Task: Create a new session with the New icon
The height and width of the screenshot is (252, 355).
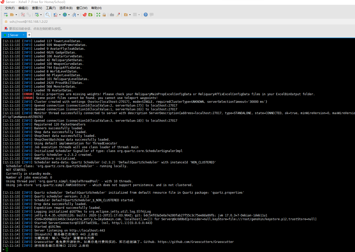Action: [x=6, y=15]
